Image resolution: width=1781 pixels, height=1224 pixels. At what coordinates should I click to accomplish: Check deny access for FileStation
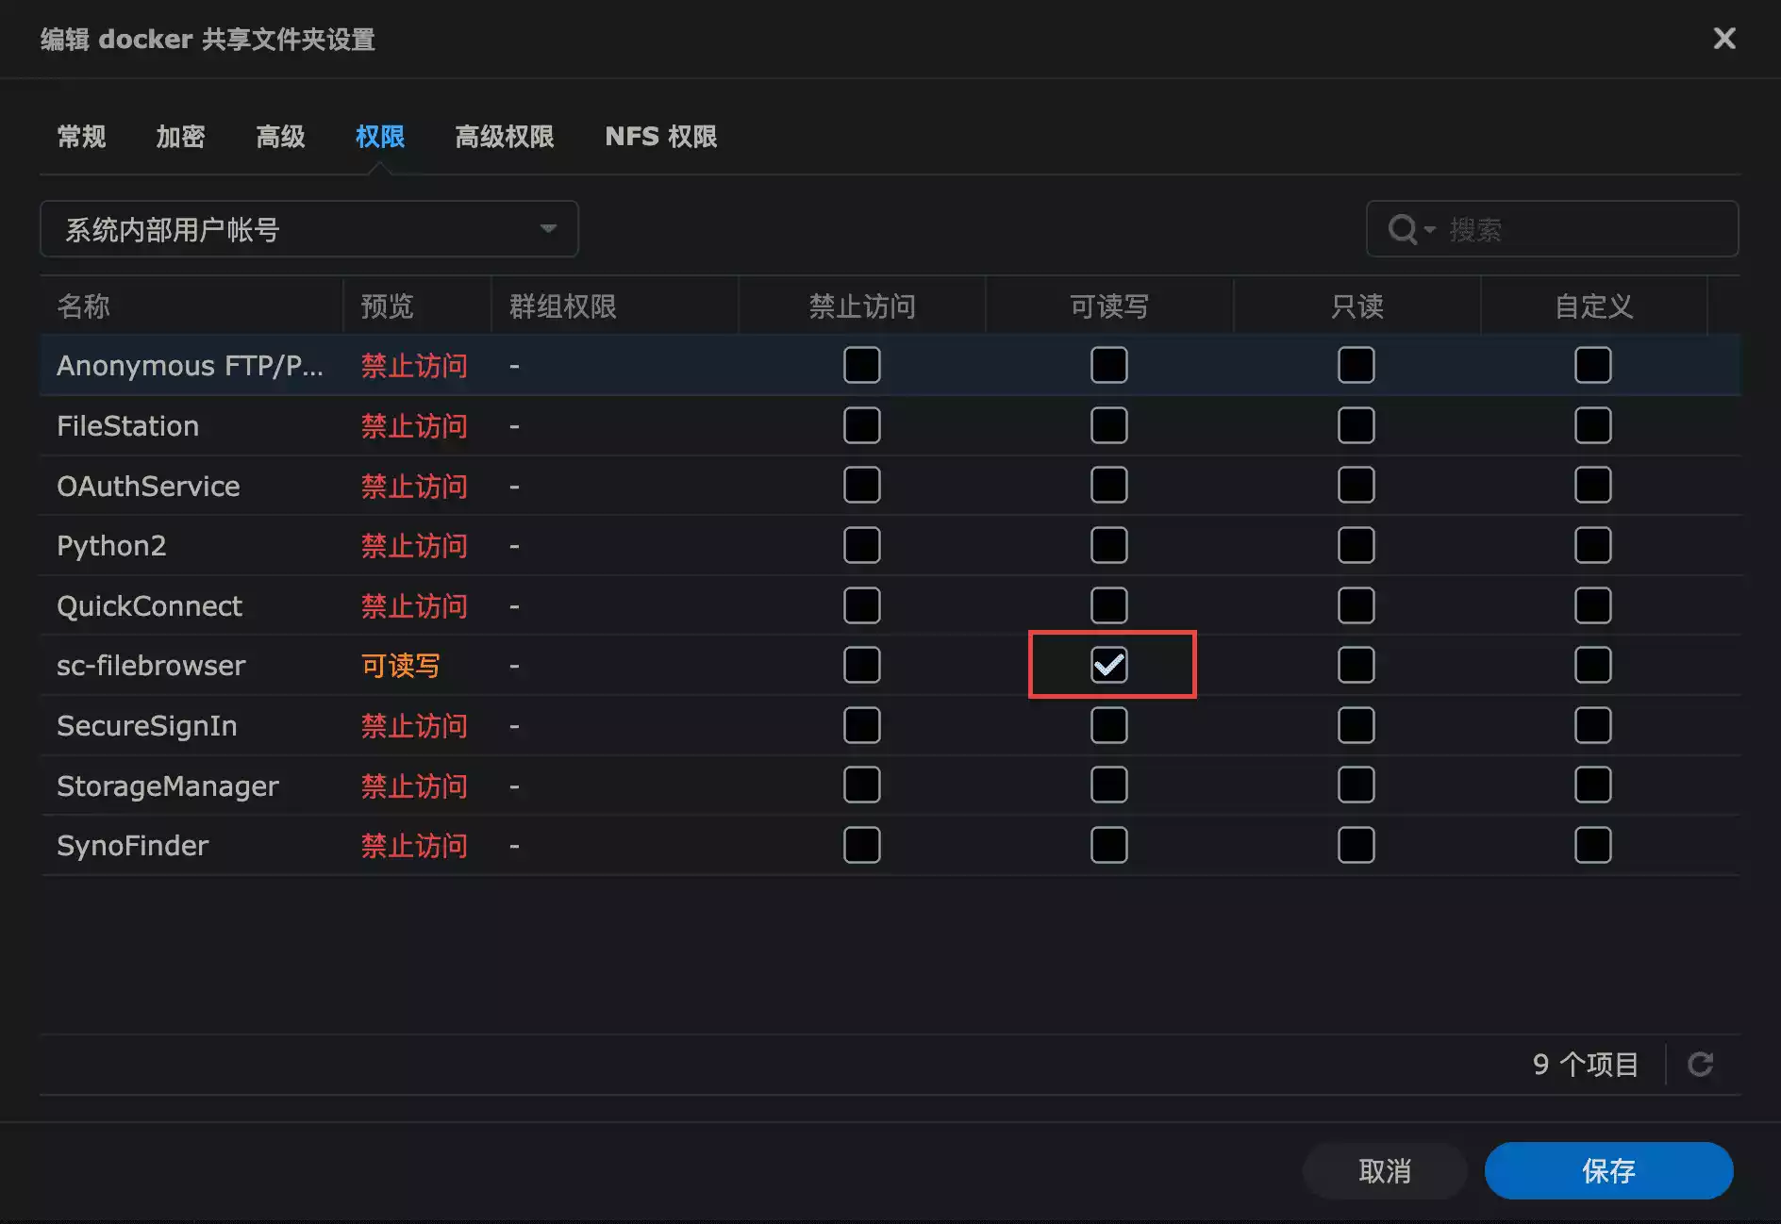861,426
